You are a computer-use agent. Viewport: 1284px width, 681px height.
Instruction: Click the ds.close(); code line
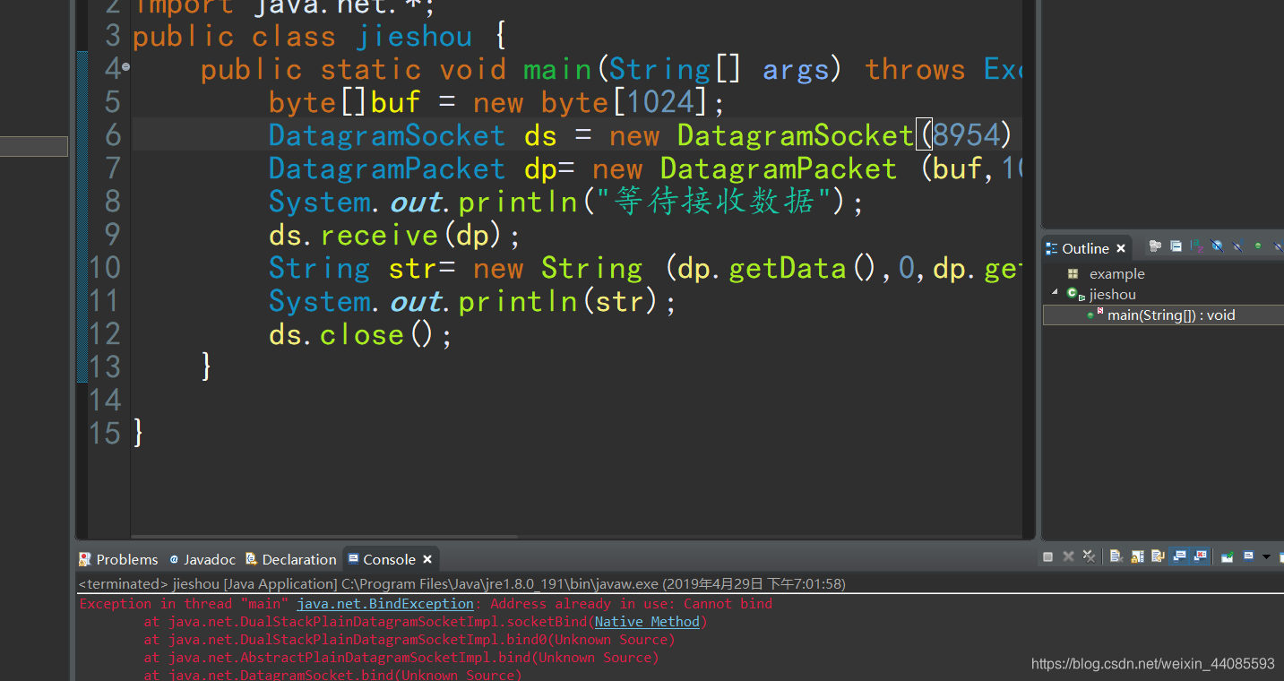tap(361, 335)
